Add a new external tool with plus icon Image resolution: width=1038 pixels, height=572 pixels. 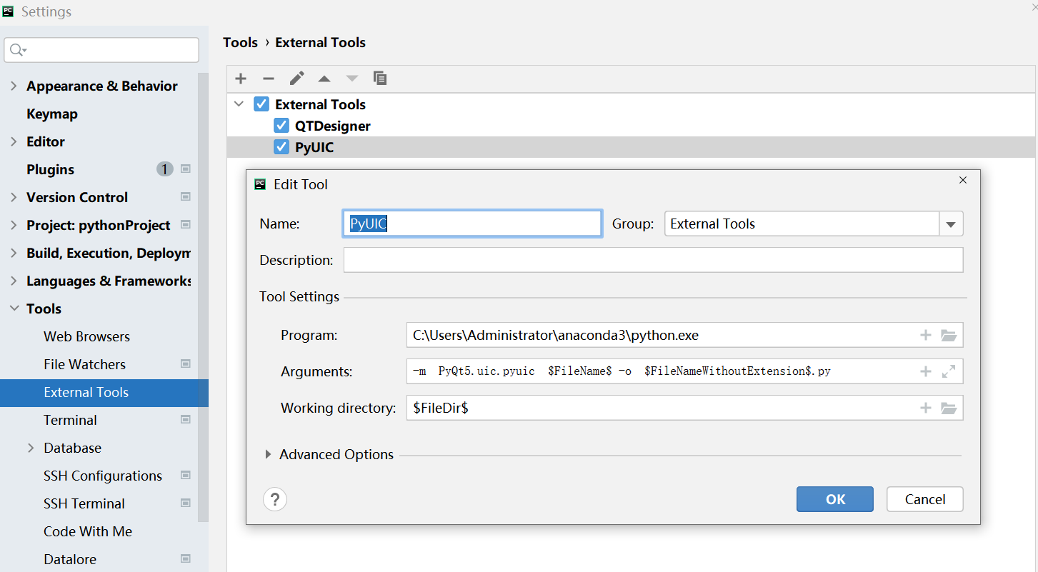click(241, 79)
